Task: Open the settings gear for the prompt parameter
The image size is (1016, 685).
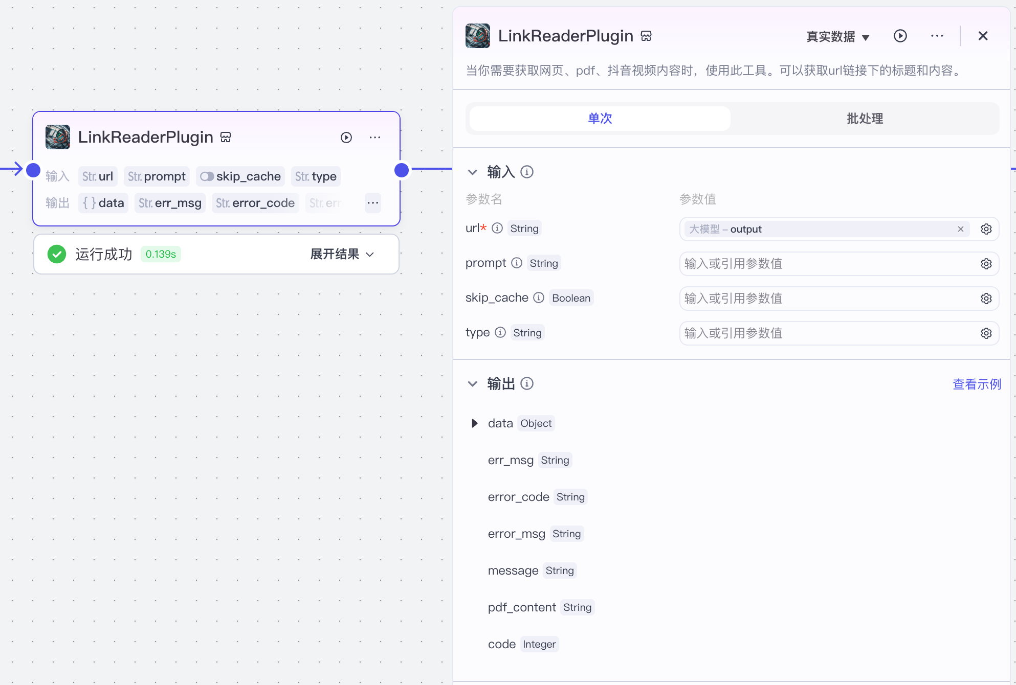Action: click(986, 264)
